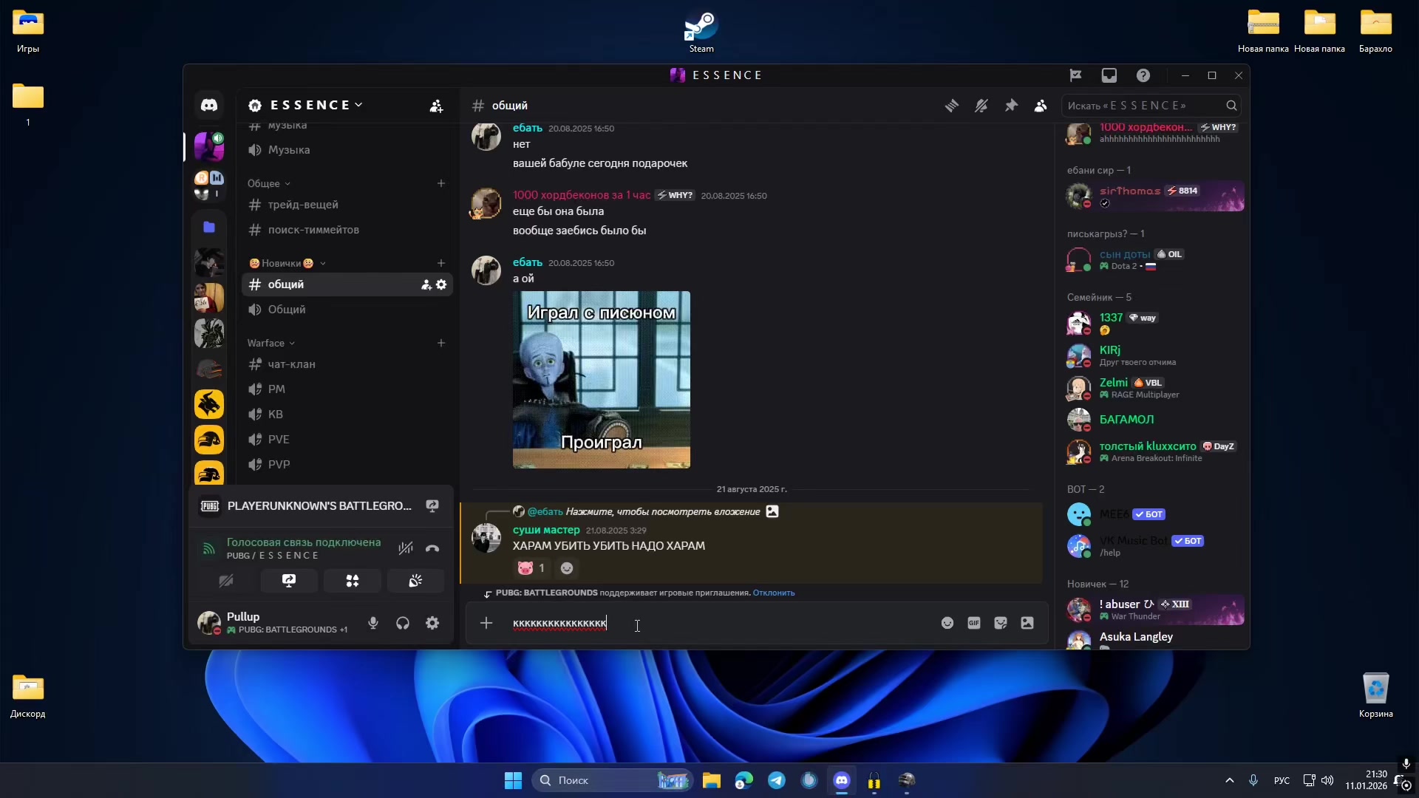The width and height of the screenshot is (1419, 798).
Task: Open the РУС language switcher
Action: click(1282, 780)
